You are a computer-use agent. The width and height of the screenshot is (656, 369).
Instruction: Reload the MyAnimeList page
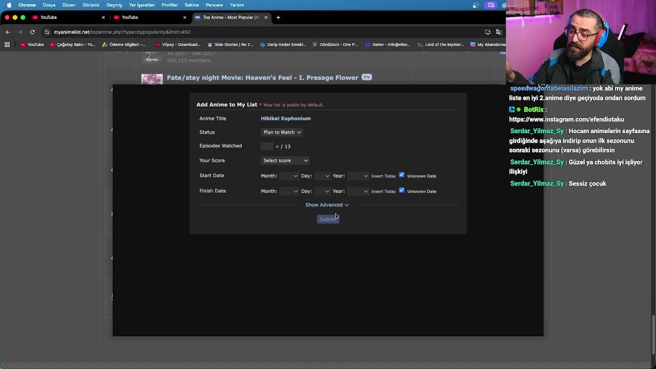[x=32, y=32]
